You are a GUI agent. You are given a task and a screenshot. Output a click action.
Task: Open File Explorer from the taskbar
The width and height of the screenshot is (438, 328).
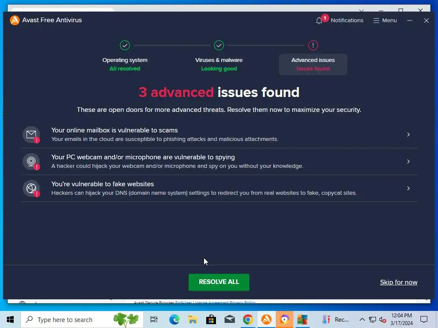[192, 319]
